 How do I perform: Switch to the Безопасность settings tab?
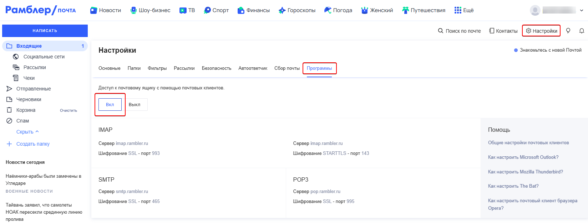coord(216,68)
